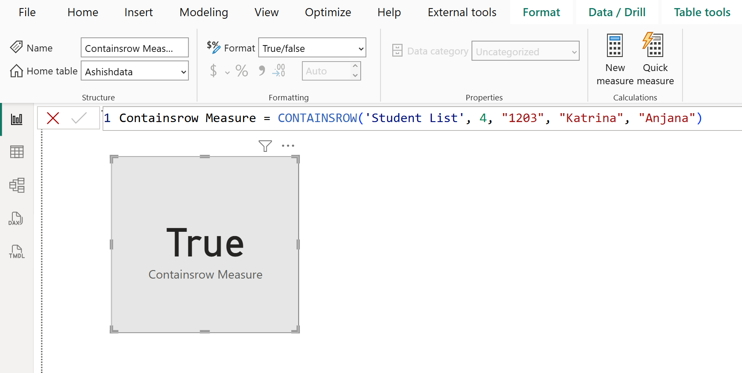
Task: Open TMDL view icon
Action: (17, 252)
